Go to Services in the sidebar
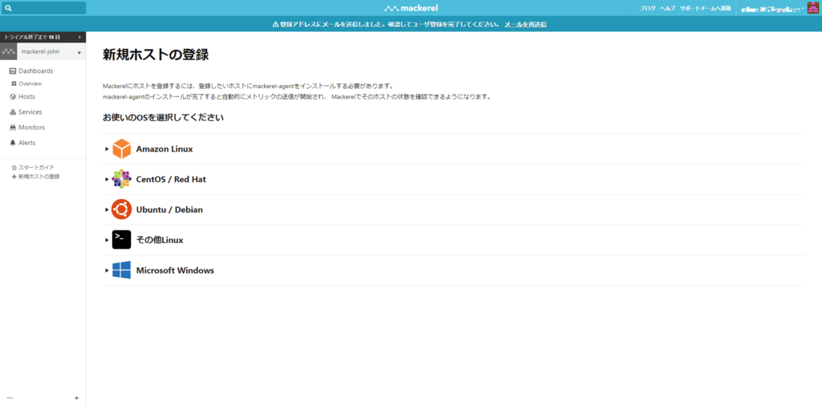The image size is (822, 406). [30, 112]
